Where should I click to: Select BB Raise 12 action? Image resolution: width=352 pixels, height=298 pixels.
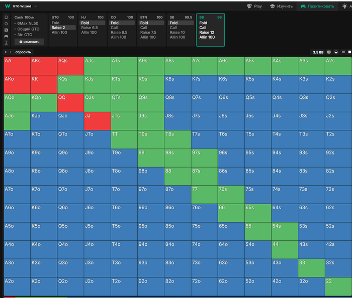tap(207, 33)
